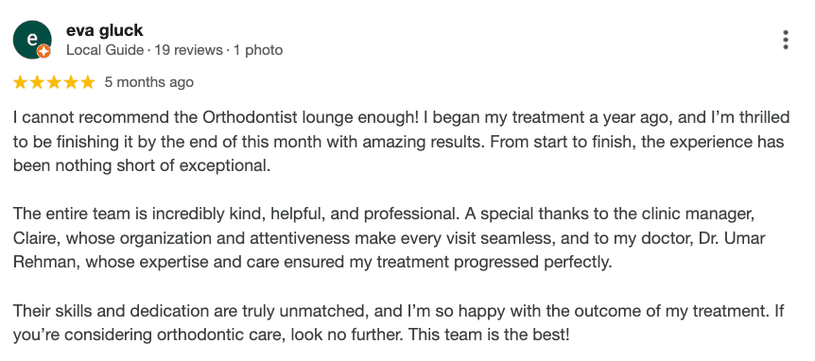Click the Local Guide label

(x=105, y=50)
